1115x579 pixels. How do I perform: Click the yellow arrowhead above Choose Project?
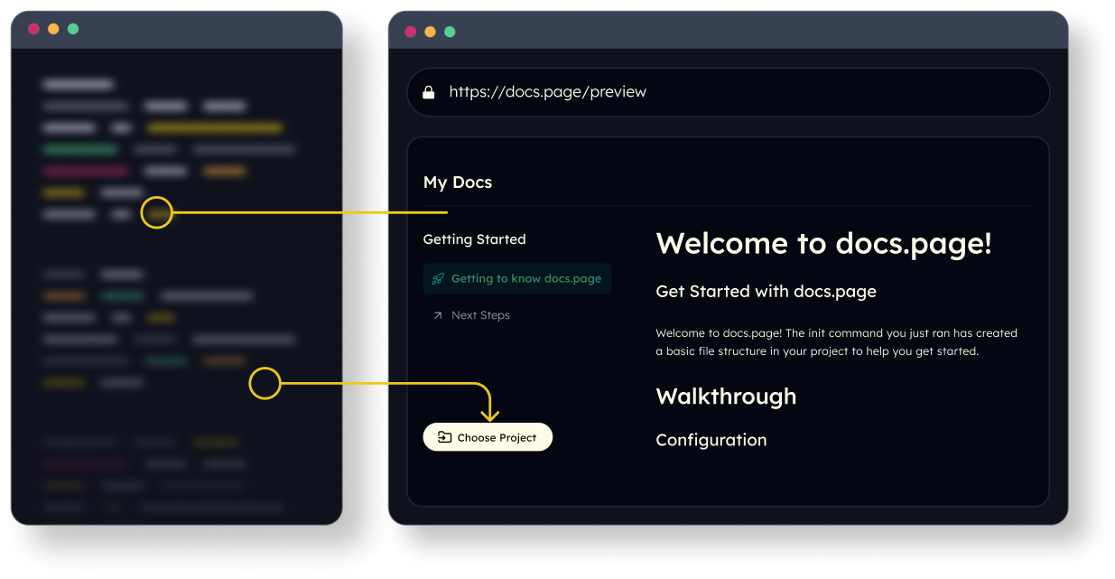tap(489, 414)
